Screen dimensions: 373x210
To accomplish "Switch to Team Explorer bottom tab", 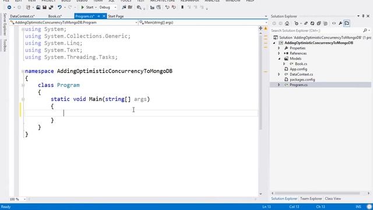I will pos(311,198).
